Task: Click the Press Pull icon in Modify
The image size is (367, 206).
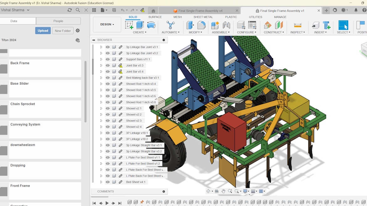Action: pyautogui.click(x=190, y=25)
